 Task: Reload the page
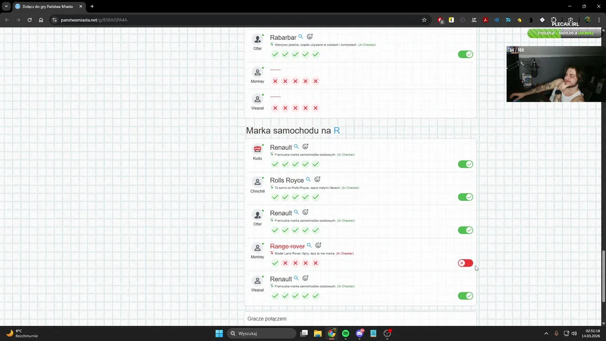[x=29, y=20]
